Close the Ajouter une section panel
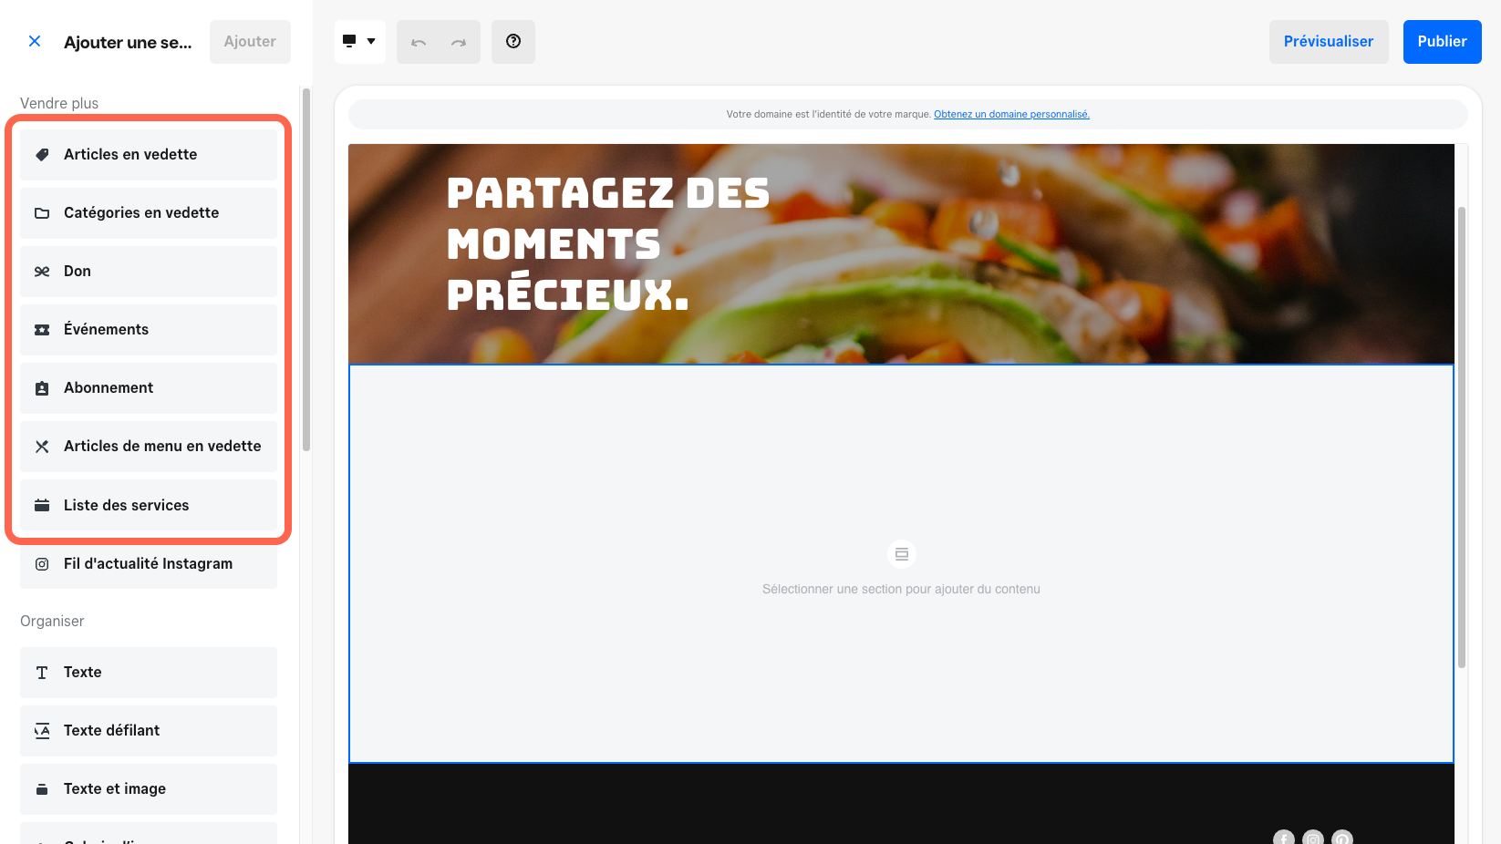 click(35, 41)
